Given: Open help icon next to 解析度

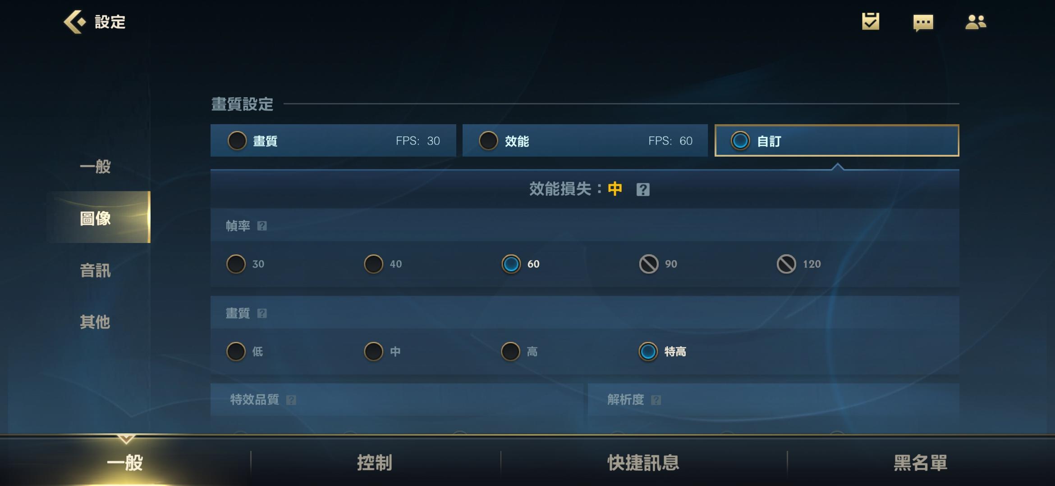Looking at the screenshot, I should (x=656, y=400).
